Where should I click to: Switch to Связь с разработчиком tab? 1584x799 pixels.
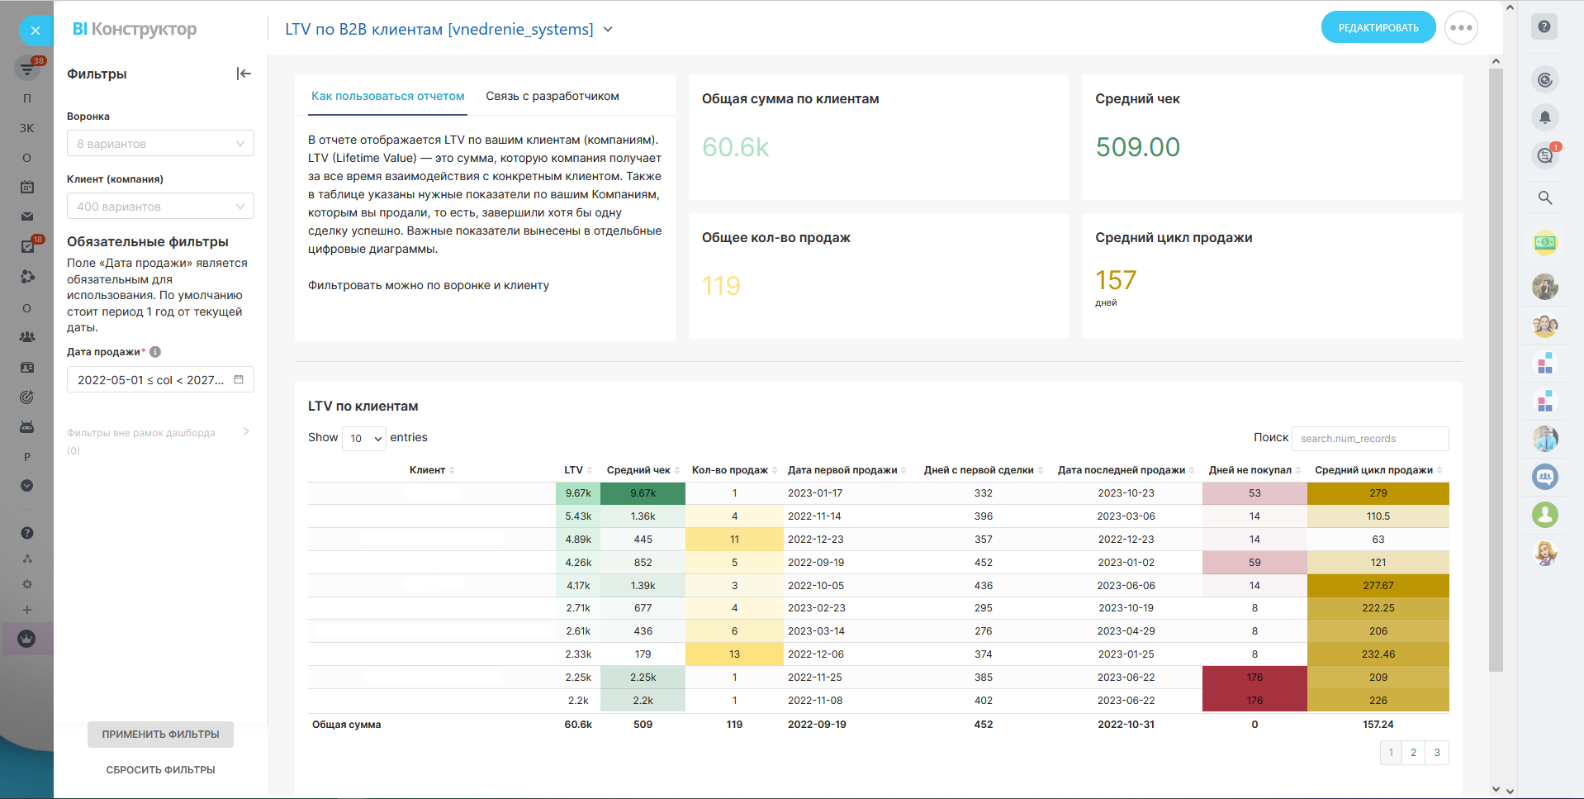552,96
